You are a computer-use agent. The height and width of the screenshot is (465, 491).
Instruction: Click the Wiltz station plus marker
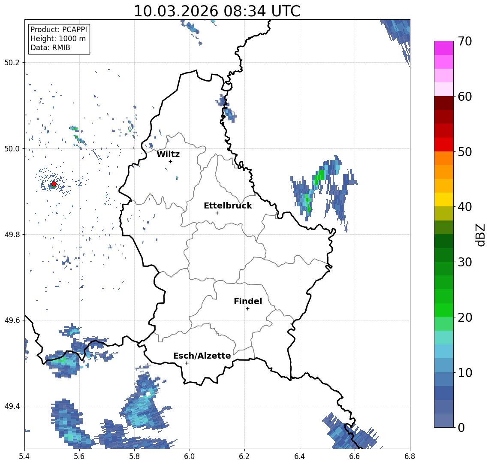pyautogui.click(x=170, y=161)
